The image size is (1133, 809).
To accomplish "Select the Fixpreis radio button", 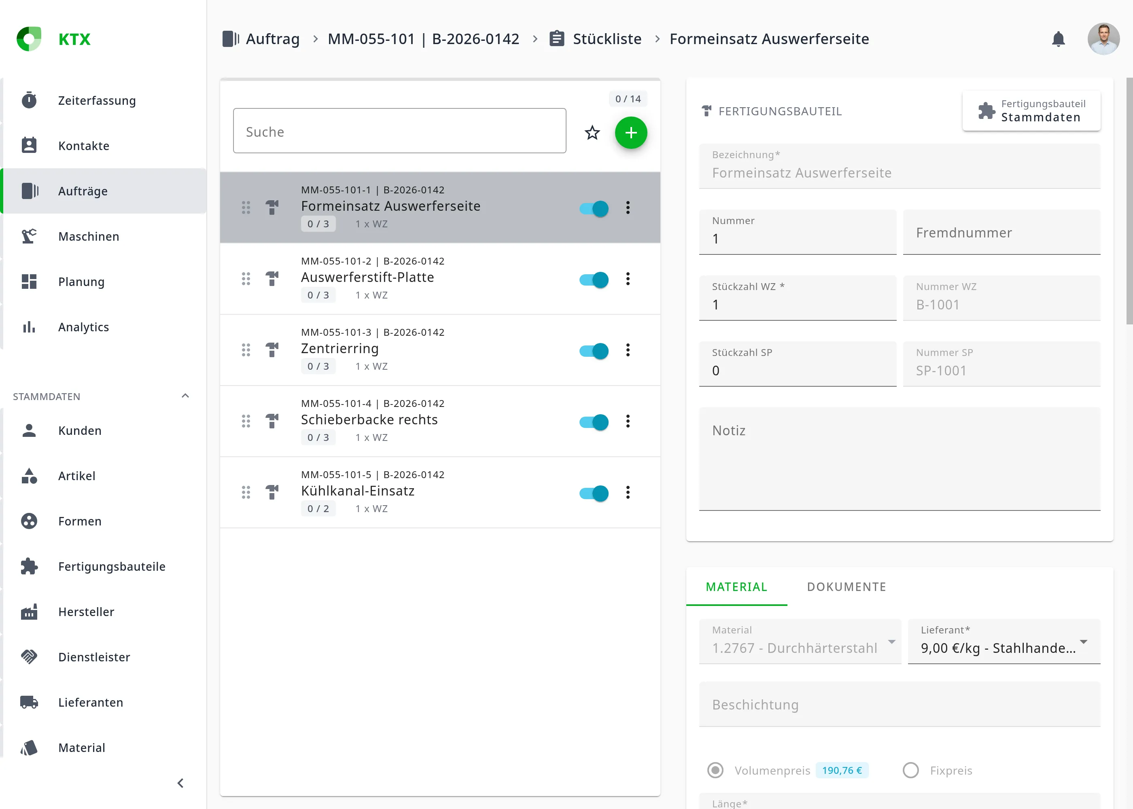I will [911, 770].
